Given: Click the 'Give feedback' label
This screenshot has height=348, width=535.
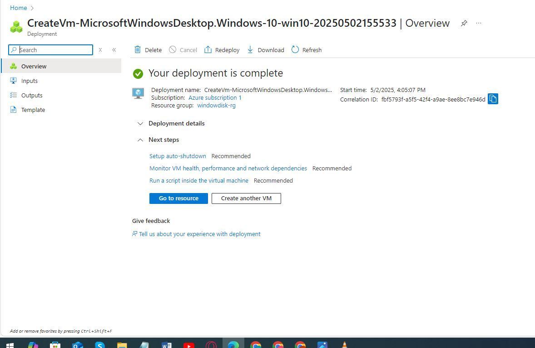Looking at the screenshot, I should click(x=151, y=221).
